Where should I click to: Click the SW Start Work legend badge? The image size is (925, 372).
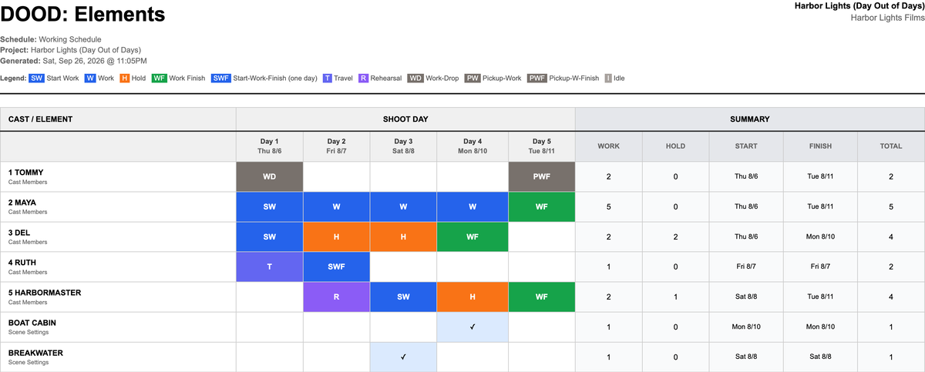point(37,78)
